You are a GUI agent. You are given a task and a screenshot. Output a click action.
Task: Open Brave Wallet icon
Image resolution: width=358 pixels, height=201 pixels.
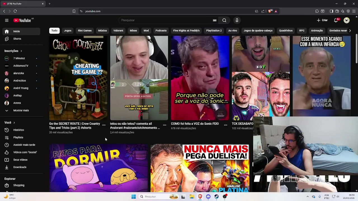(x=337, y=11)
